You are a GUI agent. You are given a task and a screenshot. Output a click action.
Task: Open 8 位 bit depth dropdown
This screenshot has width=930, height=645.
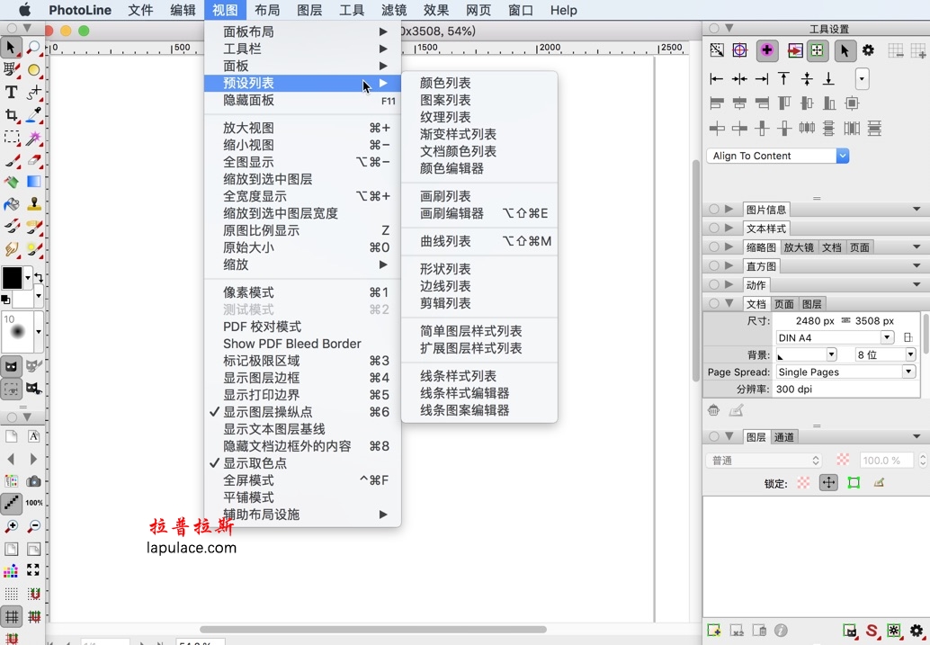coord(885,354)
